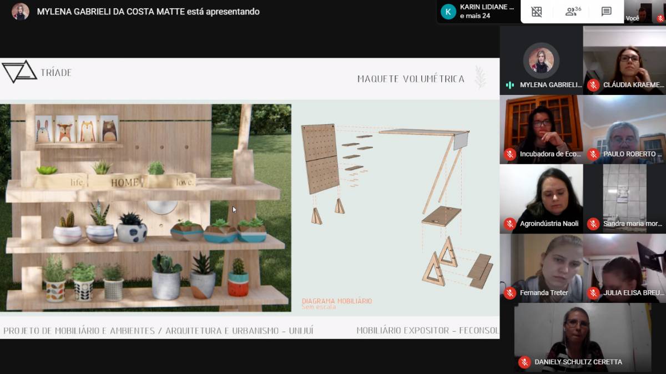Open the participants list showing 36
Image resolution: width=666 pixels, height=374 pixels.
(x=572, y=12)
